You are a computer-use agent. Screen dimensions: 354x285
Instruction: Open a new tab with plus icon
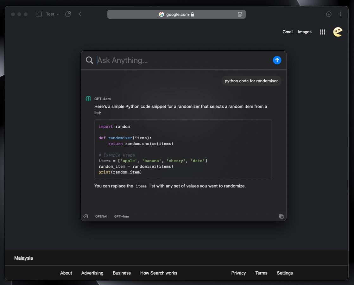[340, 14]
